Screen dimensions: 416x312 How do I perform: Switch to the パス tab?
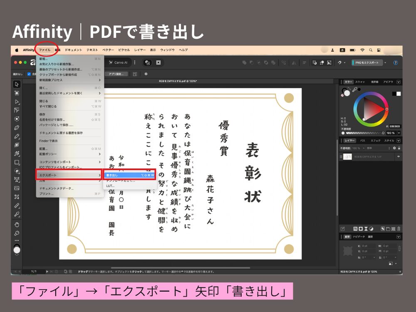coord(362,140)
